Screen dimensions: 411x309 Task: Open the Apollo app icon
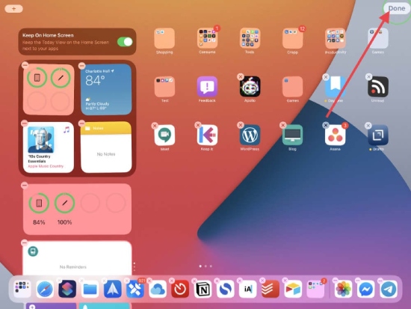pyautogui.click(x=250, y=87)
